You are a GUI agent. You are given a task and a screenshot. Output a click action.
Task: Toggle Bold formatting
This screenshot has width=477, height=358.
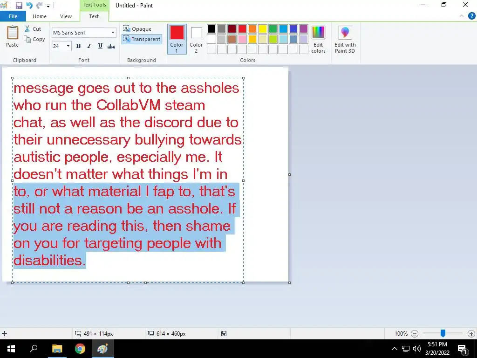click(x=78, y=46)
